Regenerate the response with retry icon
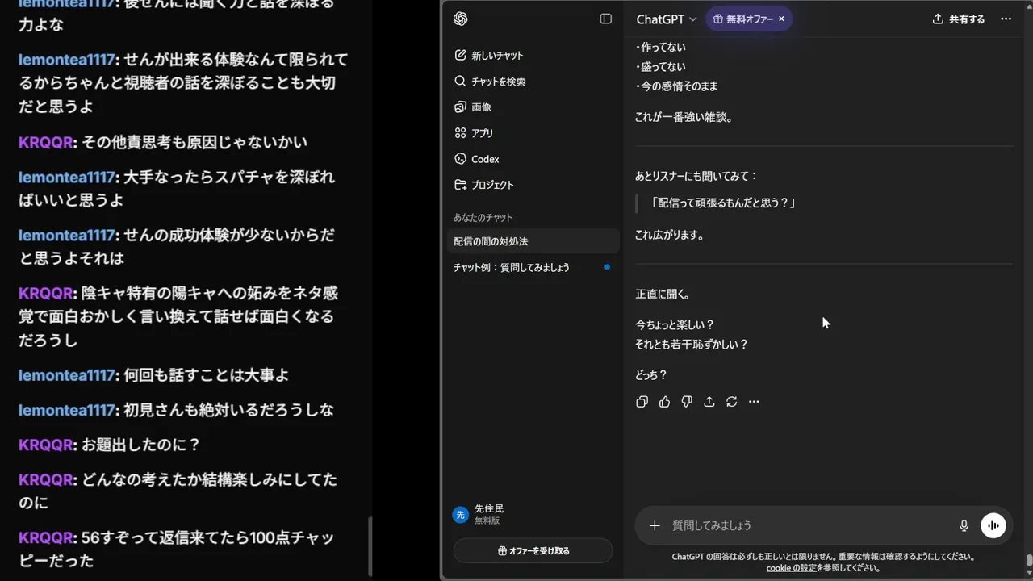Viewport: 1033px width, 581px height. (731, 402)
